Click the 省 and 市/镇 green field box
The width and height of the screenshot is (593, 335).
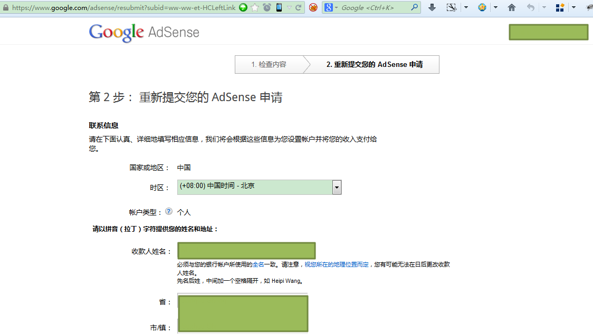(x=243, y=314)
